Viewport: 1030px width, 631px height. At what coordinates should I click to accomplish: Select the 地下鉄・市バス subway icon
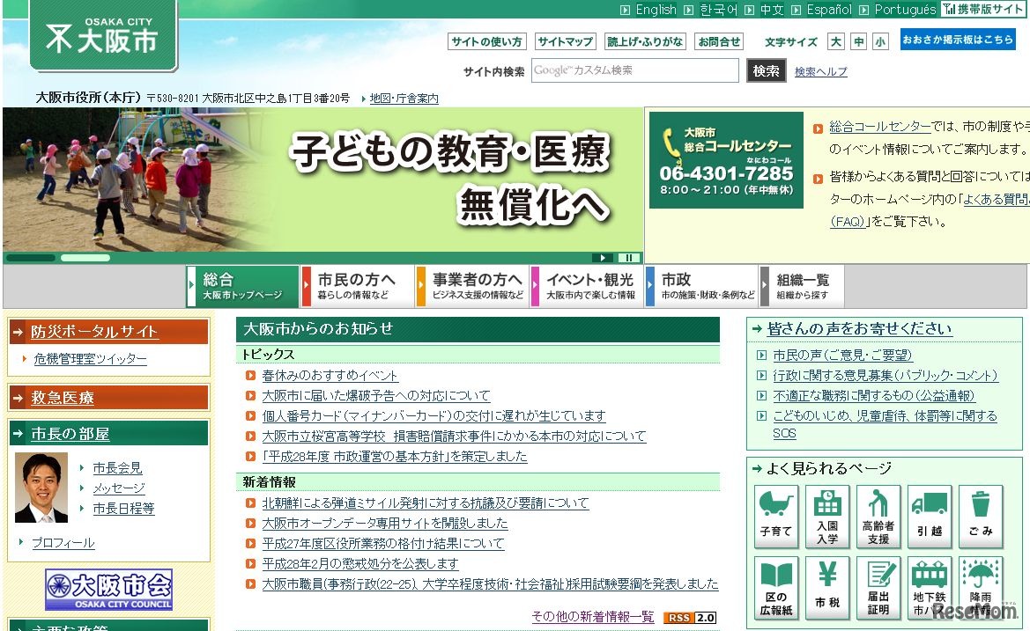click(x=930, y=587)
